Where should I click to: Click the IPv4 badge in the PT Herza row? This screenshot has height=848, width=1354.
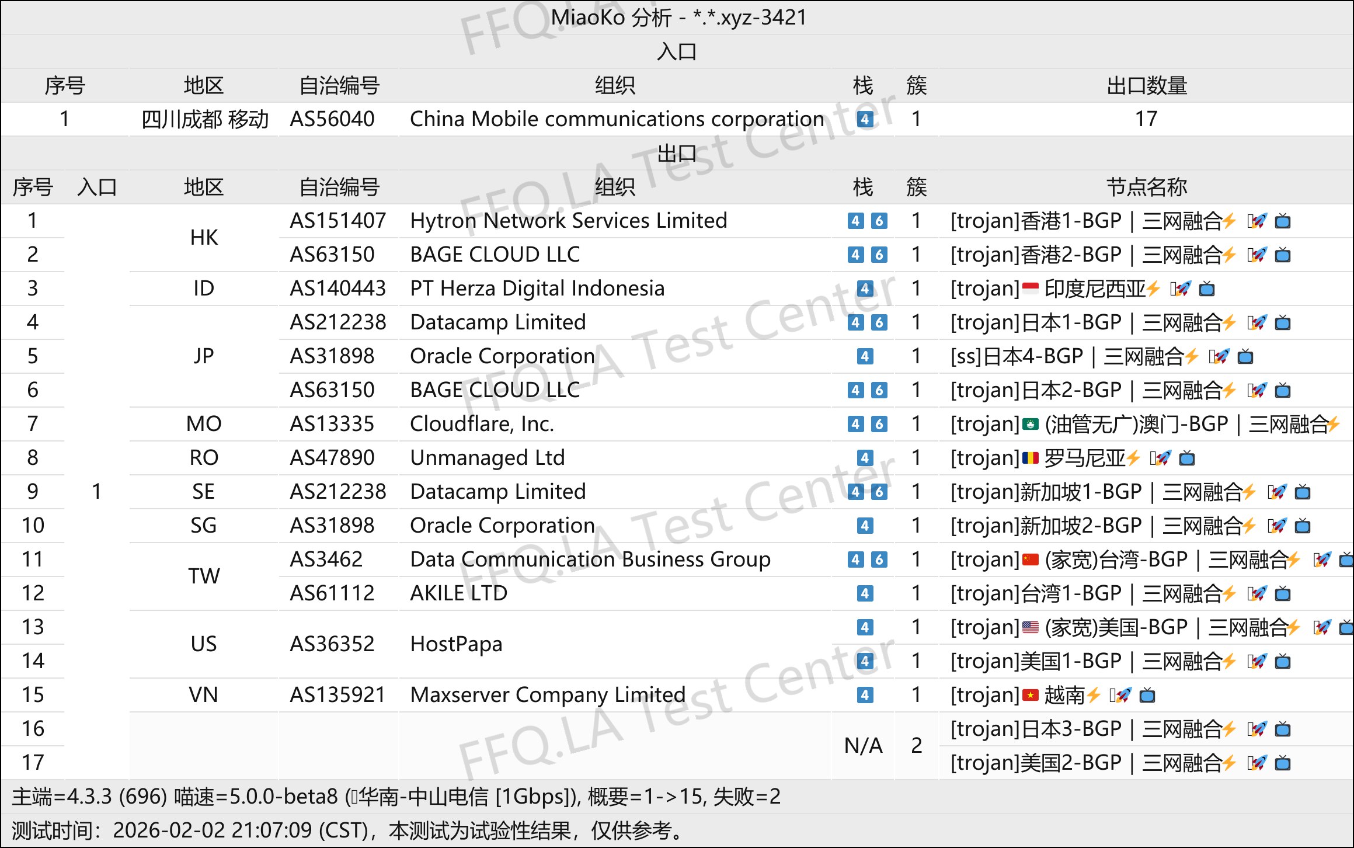point(865,289)
